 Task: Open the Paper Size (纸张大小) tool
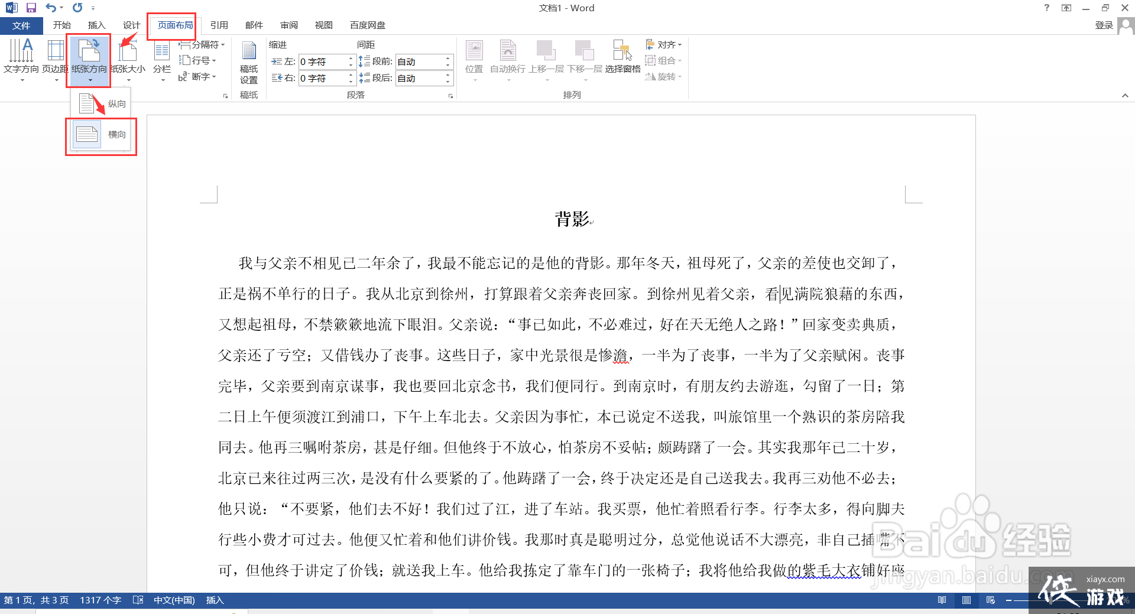click(x=128, y=60)
